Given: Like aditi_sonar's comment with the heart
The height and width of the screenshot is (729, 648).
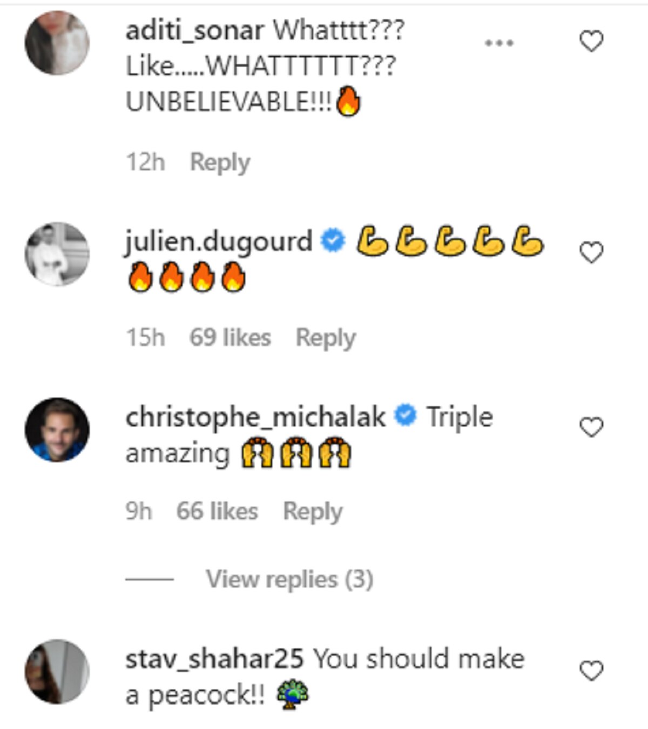Looking at the screenshot, I should coord(591,42).
